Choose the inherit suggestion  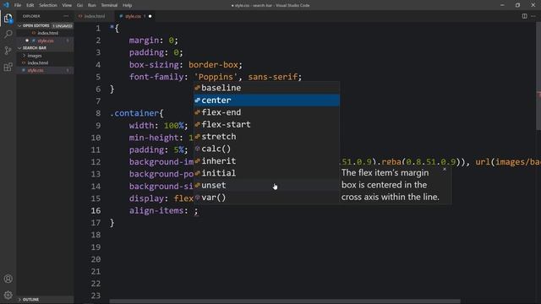click(x=267, y=161)
